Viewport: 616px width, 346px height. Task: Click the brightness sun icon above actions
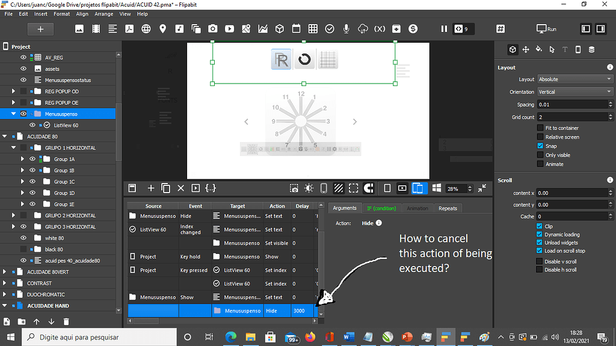[309, 188]
